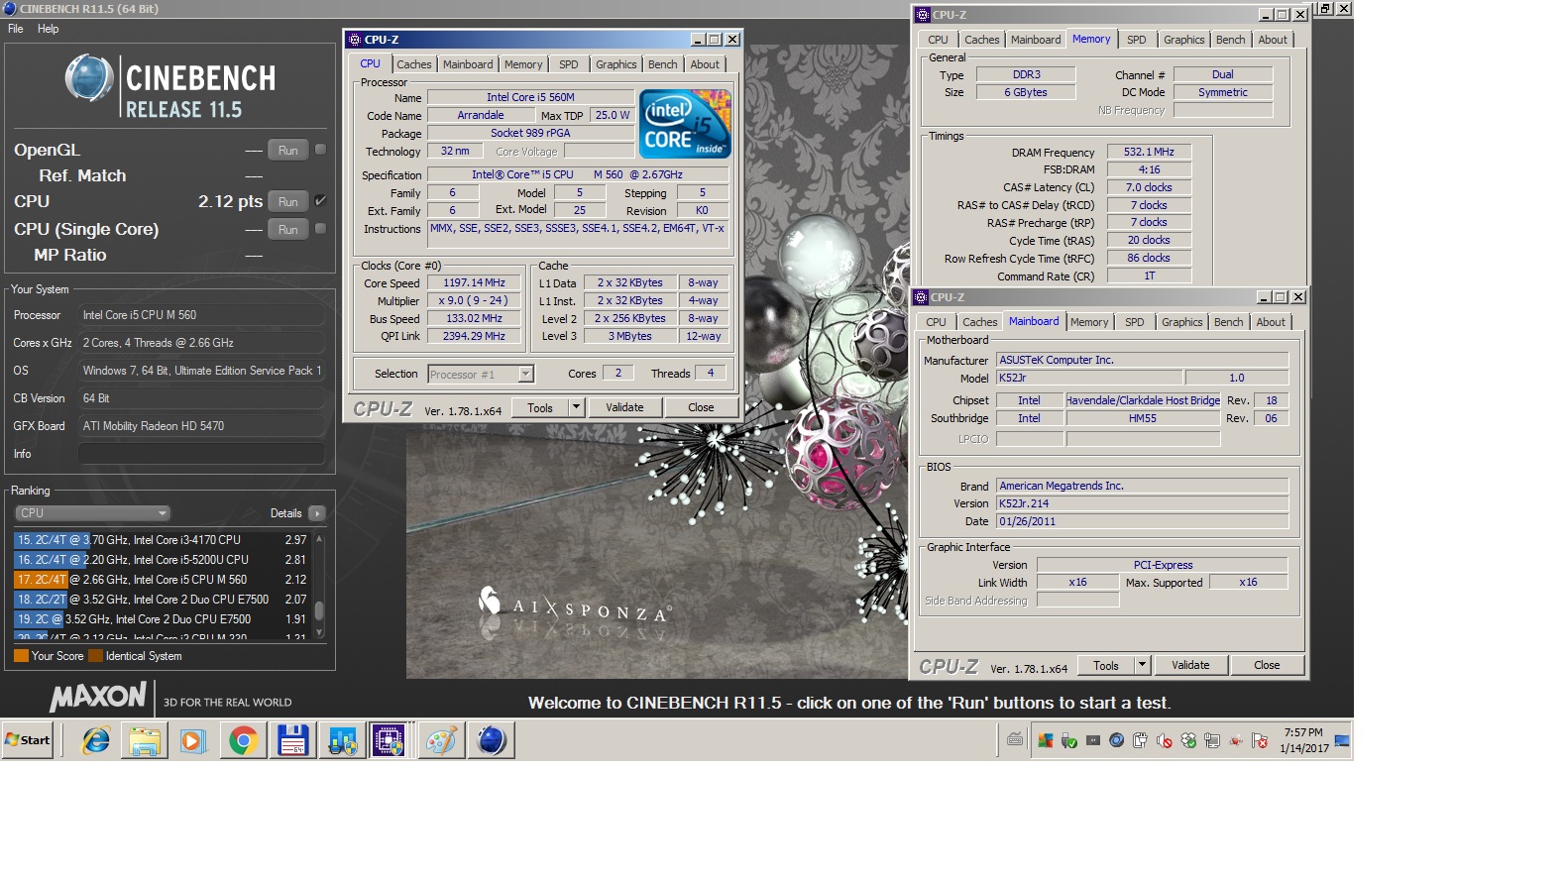Screen dimensions: 1567x882
Task: Switch to Caches tab in front CPU-Z window
Action: (414, 64)
